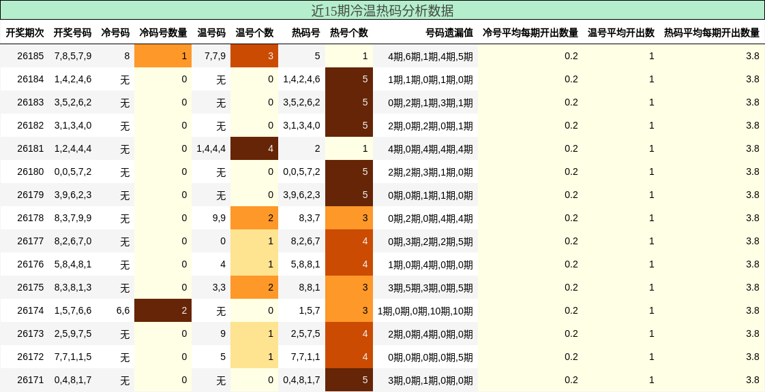This screenshot has width=765, height=392.
Task: Click hot count 3 in row 26174
Action: [349, 310]
